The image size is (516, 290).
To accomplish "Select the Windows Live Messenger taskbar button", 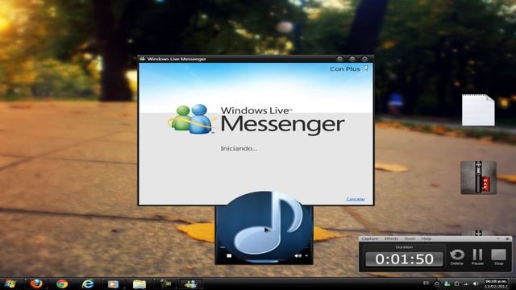I will [x=190, y=284].
